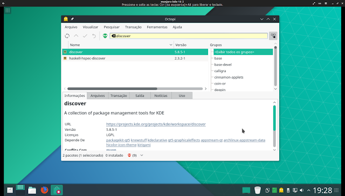Select the discover package row
This screenshot has height=196, width=345.
(x=135, y=52)
